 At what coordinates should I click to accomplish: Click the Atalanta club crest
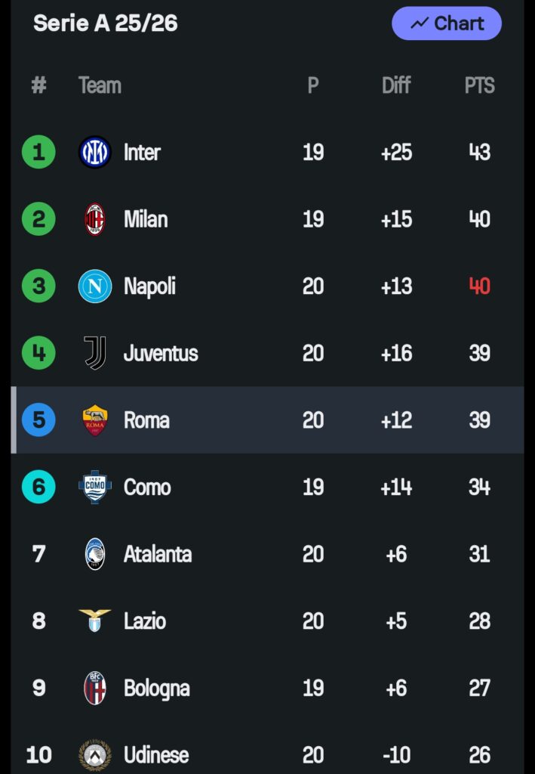click(x=95, y=554)
